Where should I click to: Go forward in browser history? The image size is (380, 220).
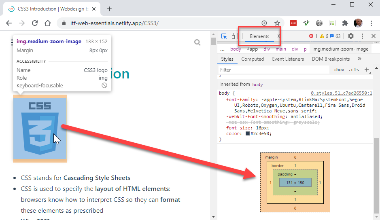tap(22, 23)
